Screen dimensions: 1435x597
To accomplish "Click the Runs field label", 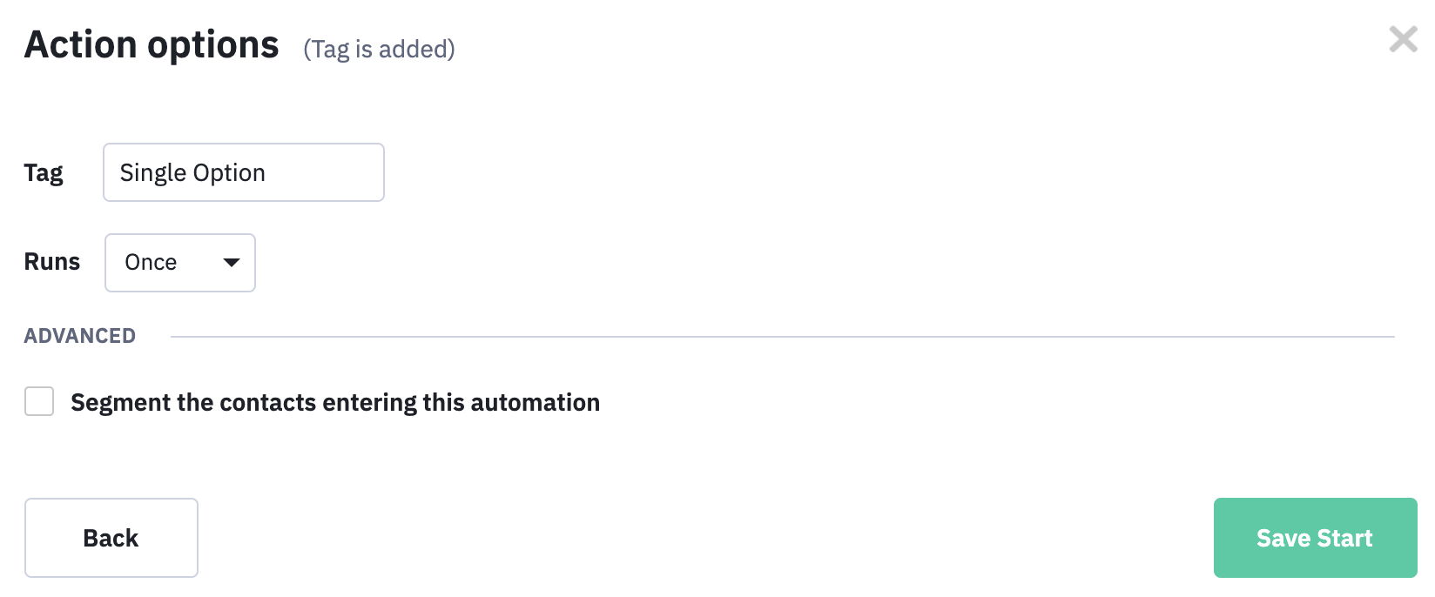I will click(x=52, y=262).
